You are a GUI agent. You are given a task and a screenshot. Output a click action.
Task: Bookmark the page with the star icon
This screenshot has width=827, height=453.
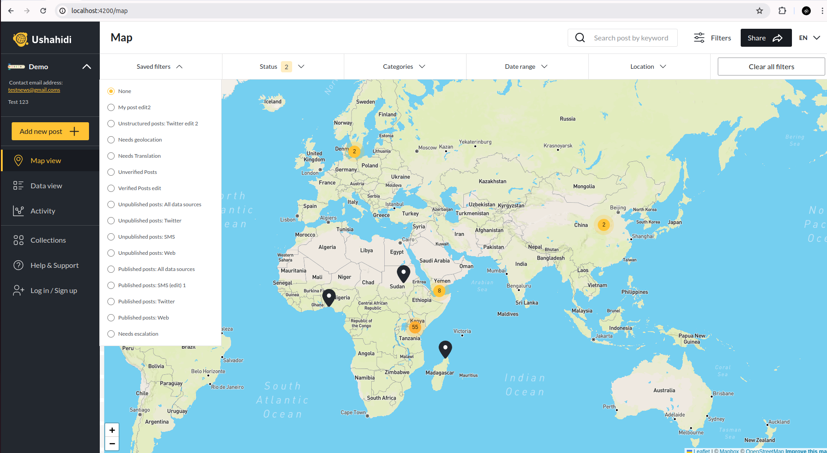(760, 11)
